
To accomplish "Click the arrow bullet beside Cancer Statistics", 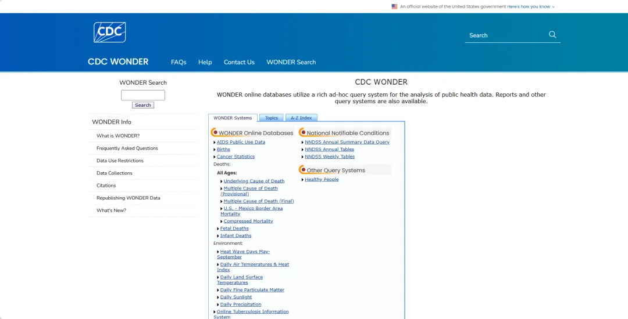I will [215, 157].
